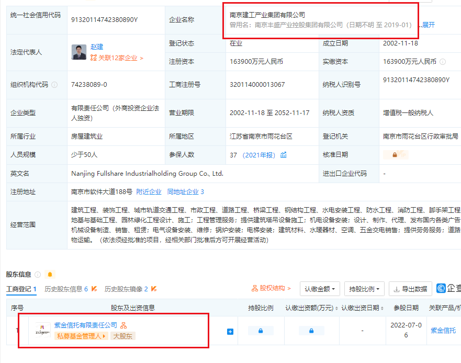Screen dimensions: 461x363
Task: Click the locked 核准日期 VIP badge
Action: coord(396,155)
